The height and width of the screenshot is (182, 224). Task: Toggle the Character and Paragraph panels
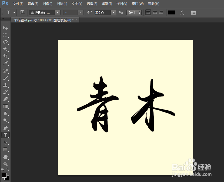click(x=193, y=12)
